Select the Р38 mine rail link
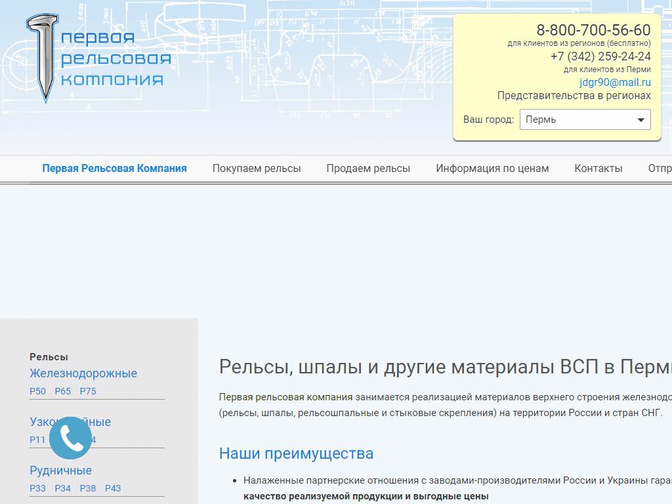Viewport: 672px width, 504px height. [88, 488]
